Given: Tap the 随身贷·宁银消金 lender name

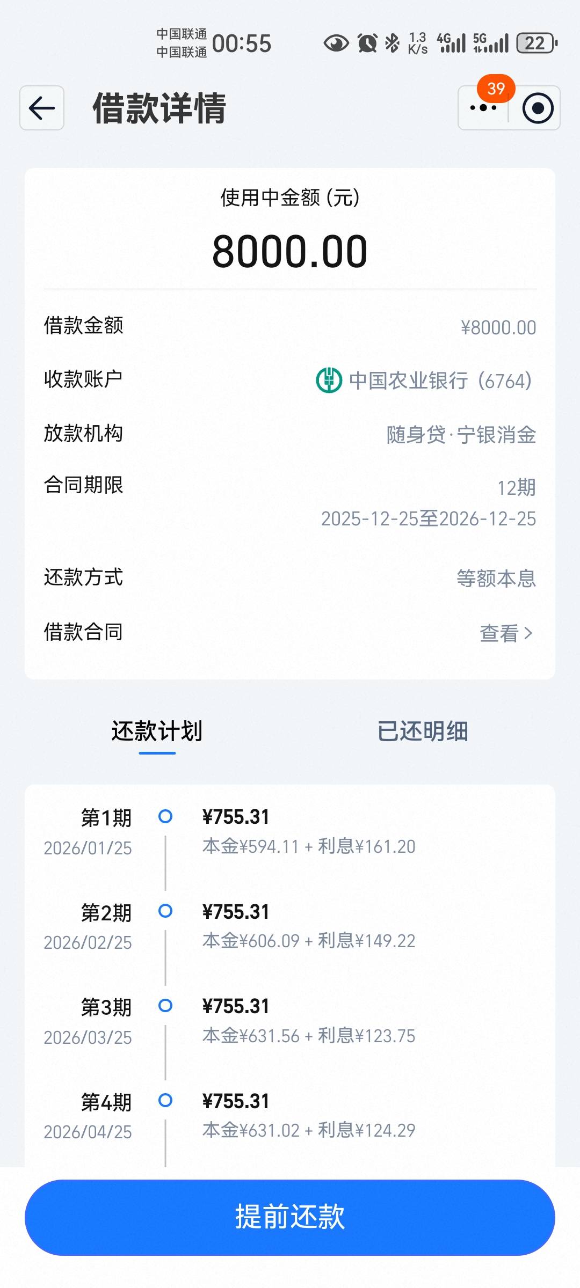Looking at the screenshot, I should point(461,435).
